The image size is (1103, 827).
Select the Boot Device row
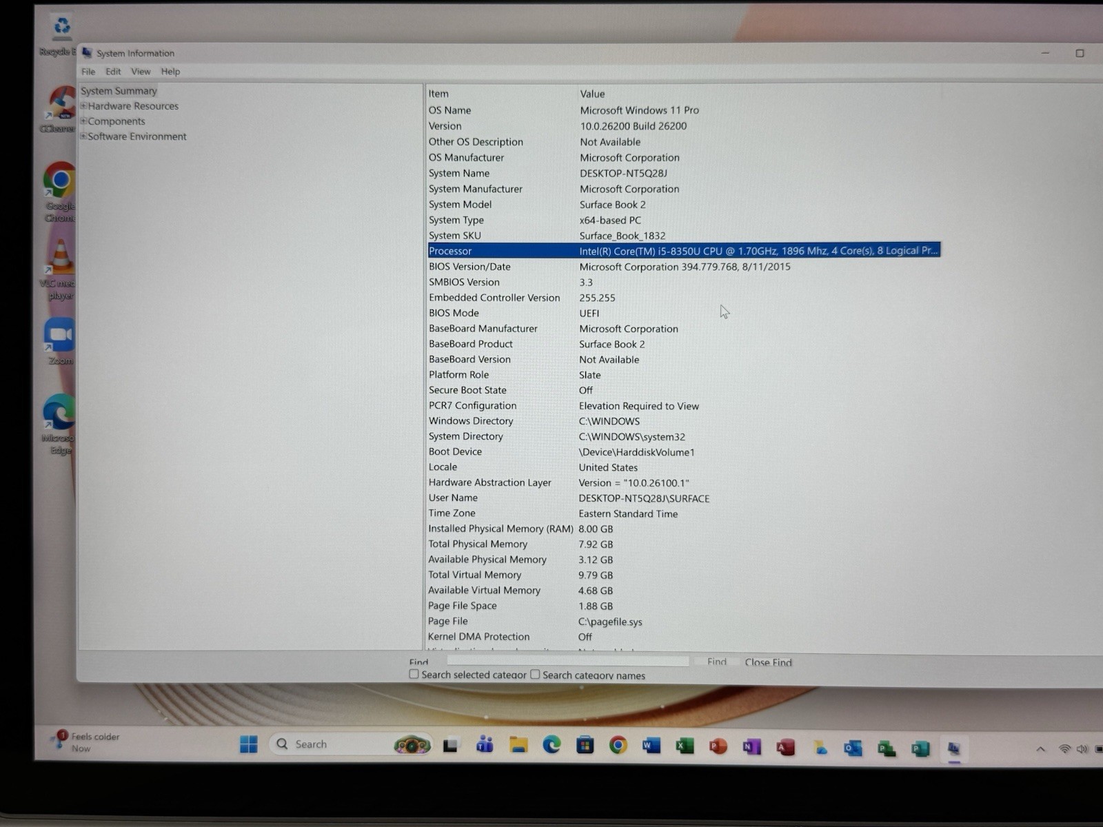coord(684,452)
